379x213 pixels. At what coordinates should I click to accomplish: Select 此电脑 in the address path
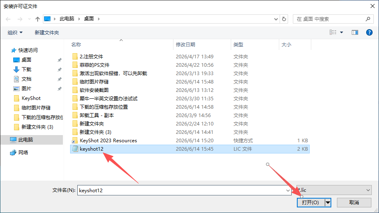pyautogui.click(x=67, y=19)
